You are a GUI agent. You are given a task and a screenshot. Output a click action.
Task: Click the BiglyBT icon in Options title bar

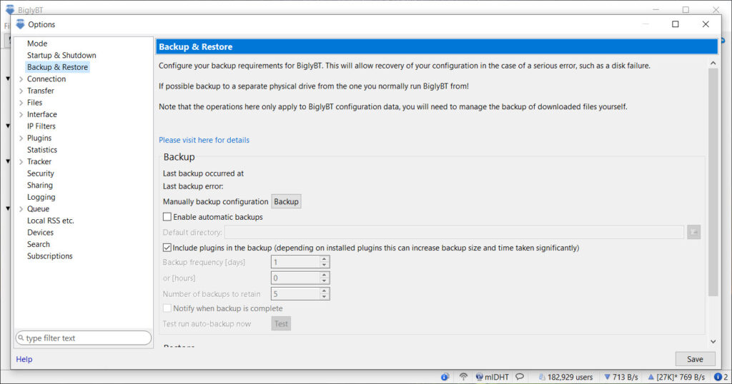[20, 24]
